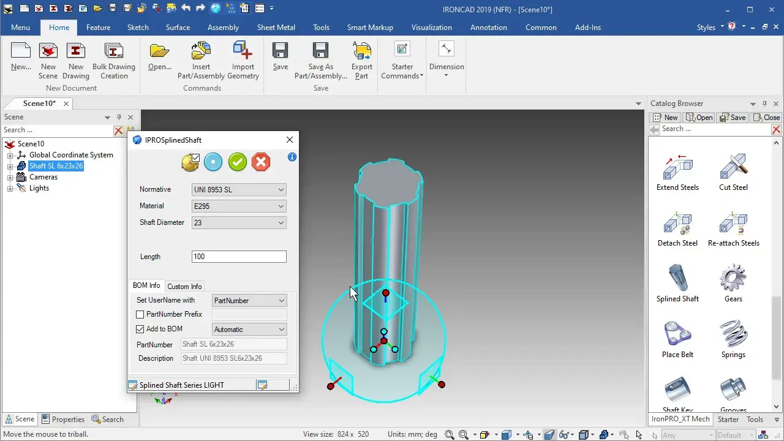Enable the PartNumber Prefix checkbox
The image size is (784, 441).
pyautogui.click(x=140, y=314)
